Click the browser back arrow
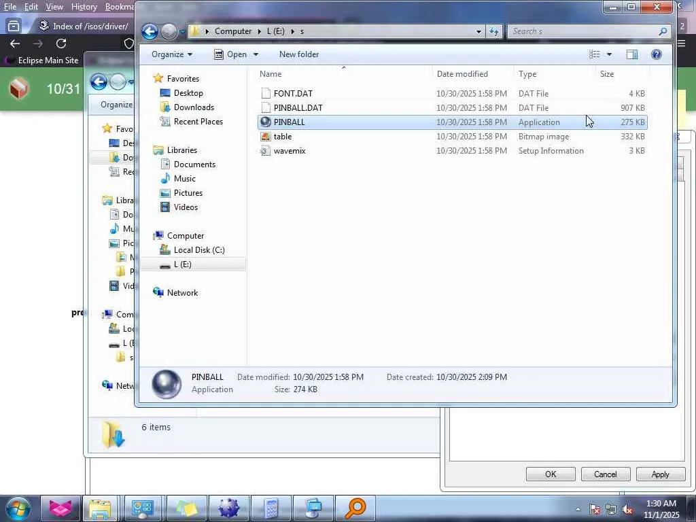 (15, 43)
